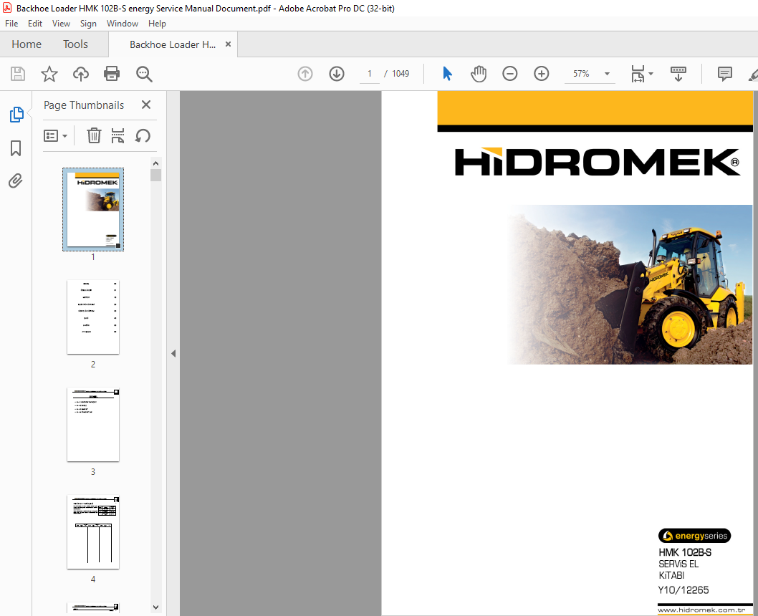This screenshot has height=616, width=758.
Task: Open the Find text magnifier tool
Action: coord(144,74)
